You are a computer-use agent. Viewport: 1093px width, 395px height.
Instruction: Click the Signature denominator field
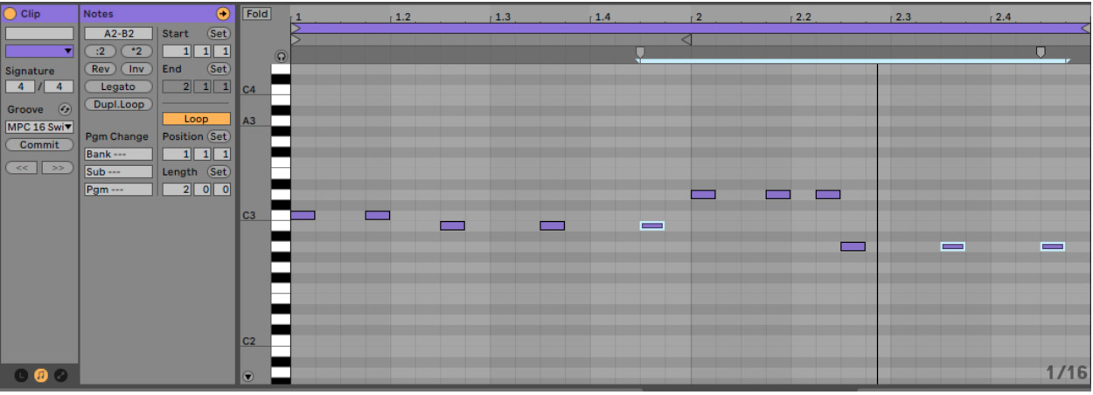(x=59, y=87)
